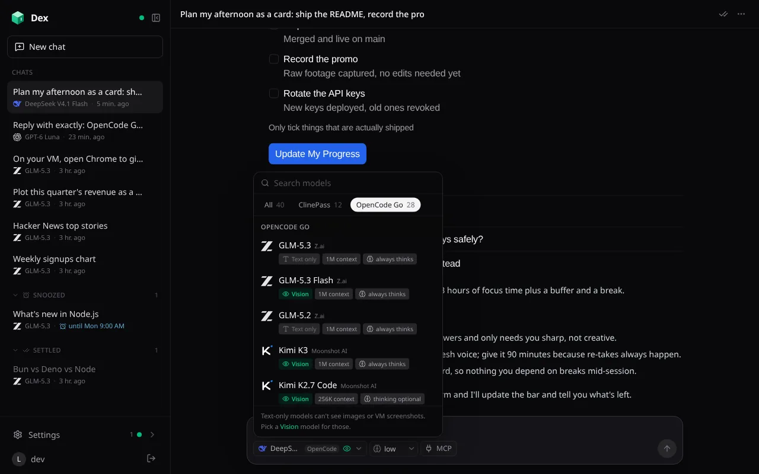Open the low thinking effort dropdown

point(394,449)
